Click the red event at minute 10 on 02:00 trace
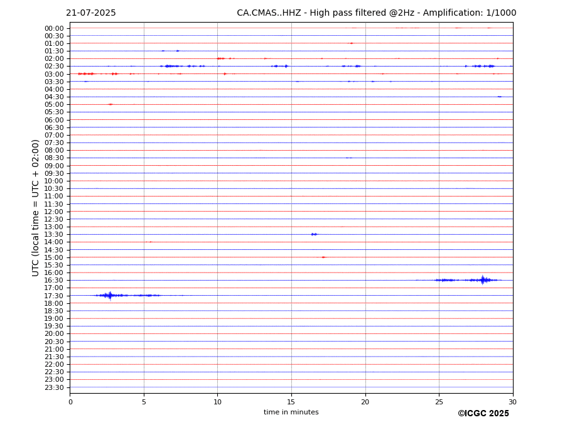This screenshot has width=582, height=437. [221, 58]
